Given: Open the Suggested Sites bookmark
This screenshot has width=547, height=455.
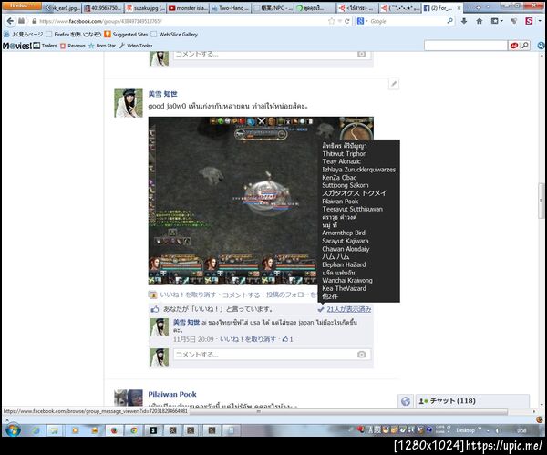Looking at the screenshot, I should (126, 35).
